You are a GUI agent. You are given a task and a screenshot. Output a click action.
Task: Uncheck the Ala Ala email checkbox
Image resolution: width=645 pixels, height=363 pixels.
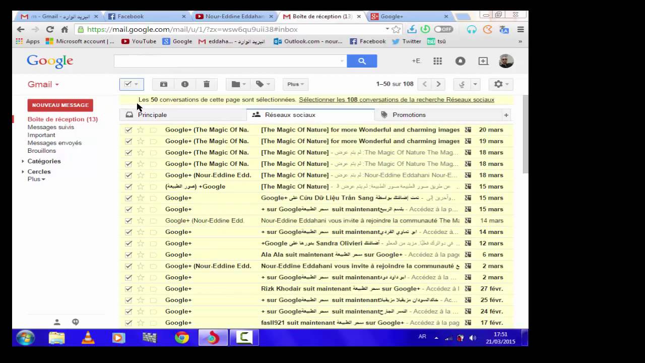point(128,255)
